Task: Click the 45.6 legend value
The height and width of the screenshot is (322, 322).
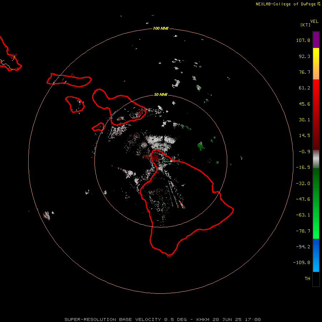Action: click(x=304, y=104)
